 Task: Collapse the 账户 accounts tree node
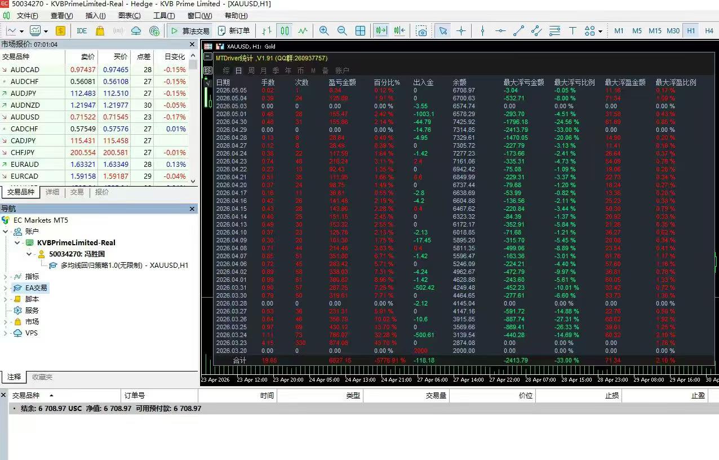click(6, 232)
